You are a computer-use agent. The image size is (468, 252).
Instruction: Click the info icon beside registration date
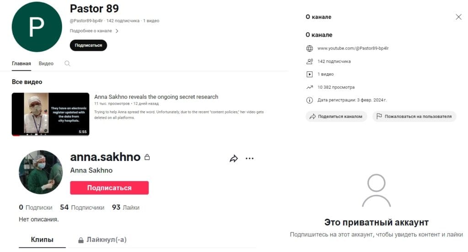(x=309, y=100)
